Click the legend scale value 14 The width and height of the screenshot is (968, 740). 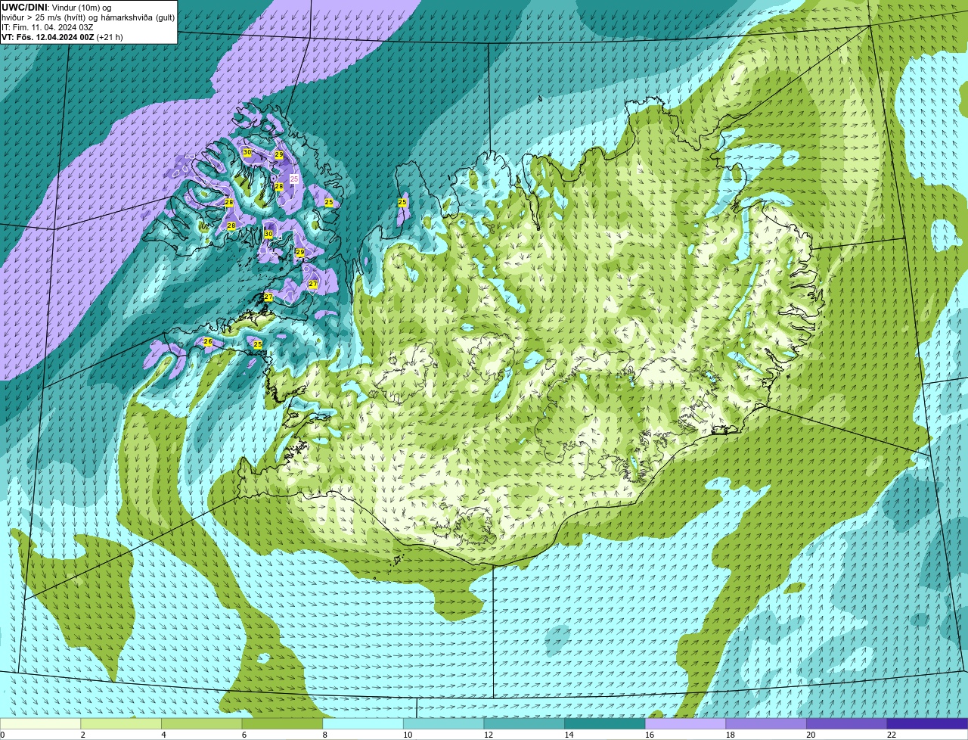[569, 735]
